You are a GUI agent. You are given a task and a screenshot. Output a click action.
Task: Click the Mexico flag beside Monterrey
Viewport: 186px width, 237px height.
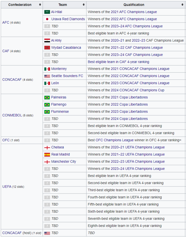[47, 69]
